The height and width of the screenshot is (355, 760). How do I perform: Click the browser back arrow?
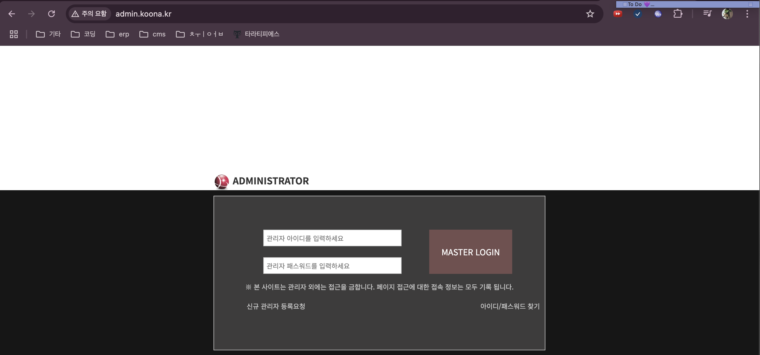pos(12,14)
